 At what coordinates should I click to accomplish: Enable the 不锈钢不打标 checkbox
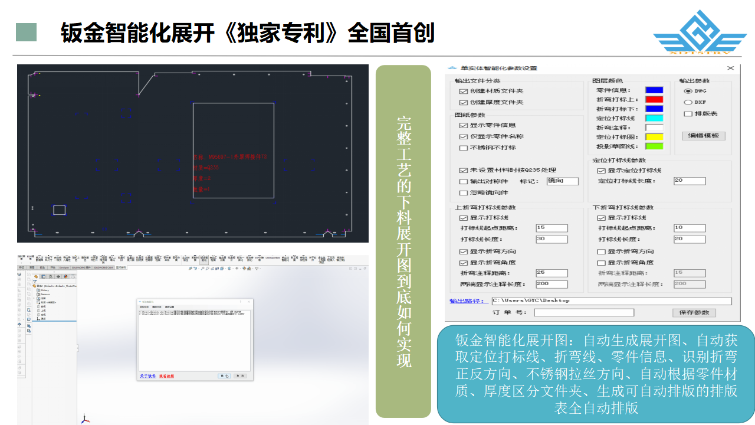coord(463,148)
